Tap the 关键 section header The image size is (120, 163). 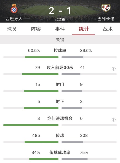point(60,40)
